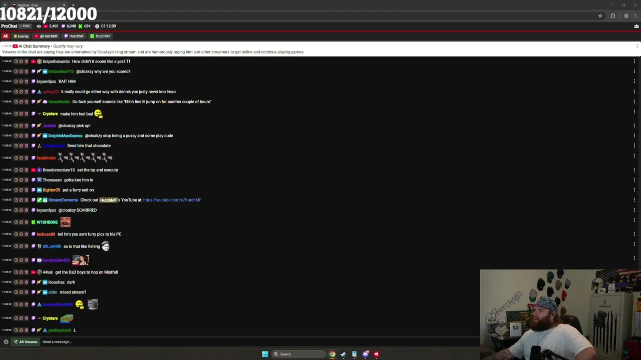641x360 pixels.
Task: Open options for ryderp23's message
Action: pyautogui.click(x=634, y=91)
